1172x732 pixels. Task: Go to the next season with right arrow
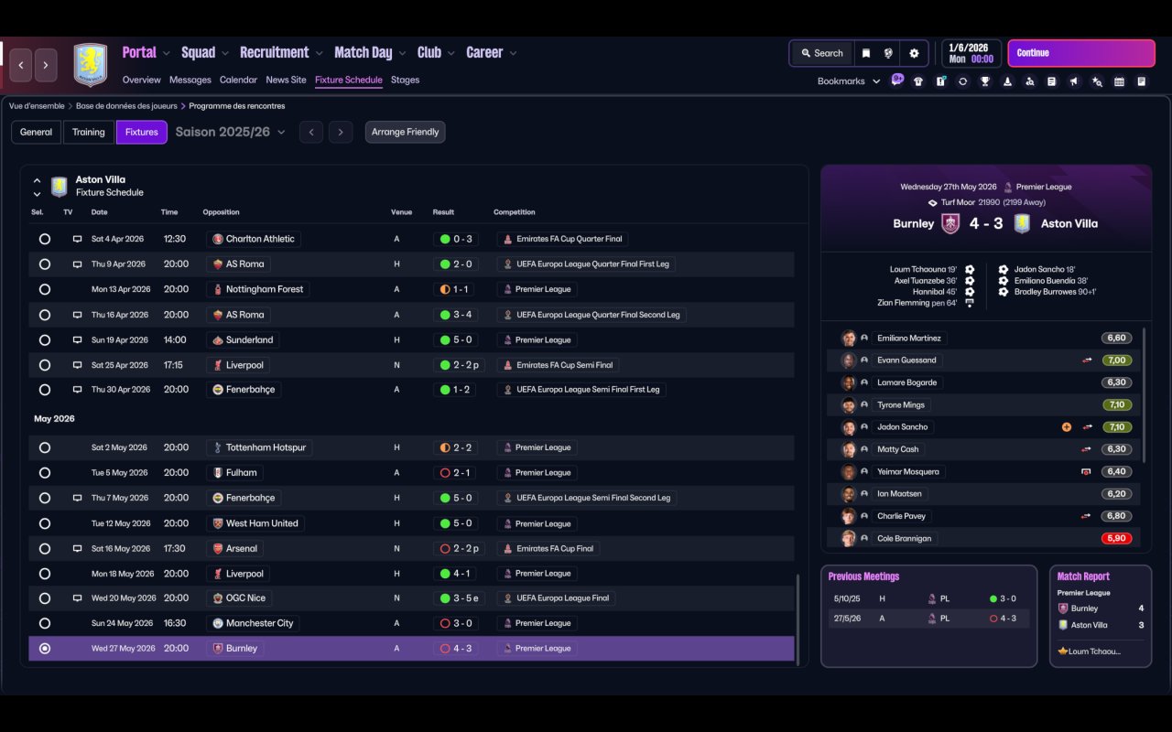point(341,132)
